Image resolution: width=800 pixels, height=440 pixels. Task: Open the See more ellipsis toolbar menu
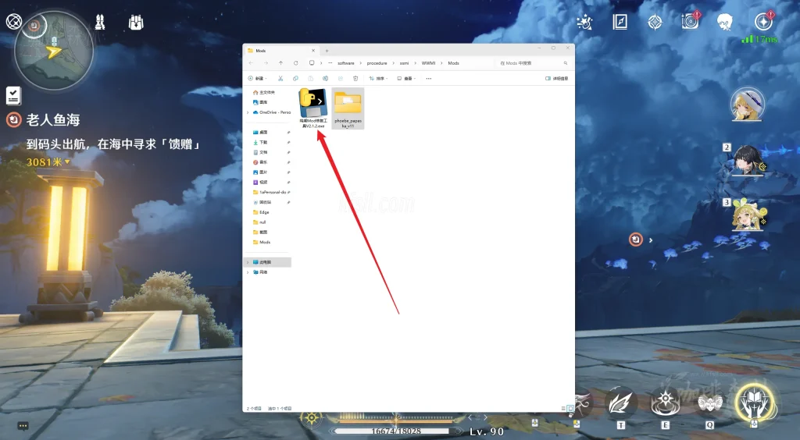pyautogui.click(x=429, y=79)
